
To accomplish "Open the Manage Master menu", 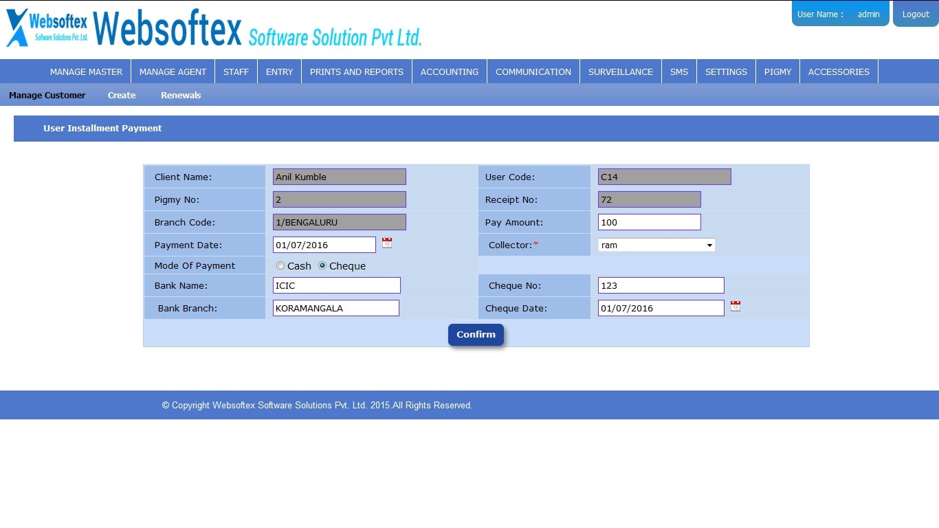I will 86,71.
